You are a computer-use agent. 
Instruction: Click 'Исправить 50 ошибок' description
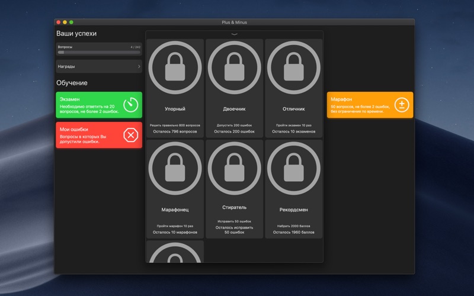coord(234,221)
